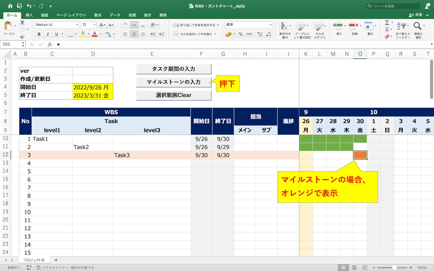Image resolution: width=434 pixels, height=271 pixels.
Task: Click the Redo arrow icon
Action: [41, 6]
